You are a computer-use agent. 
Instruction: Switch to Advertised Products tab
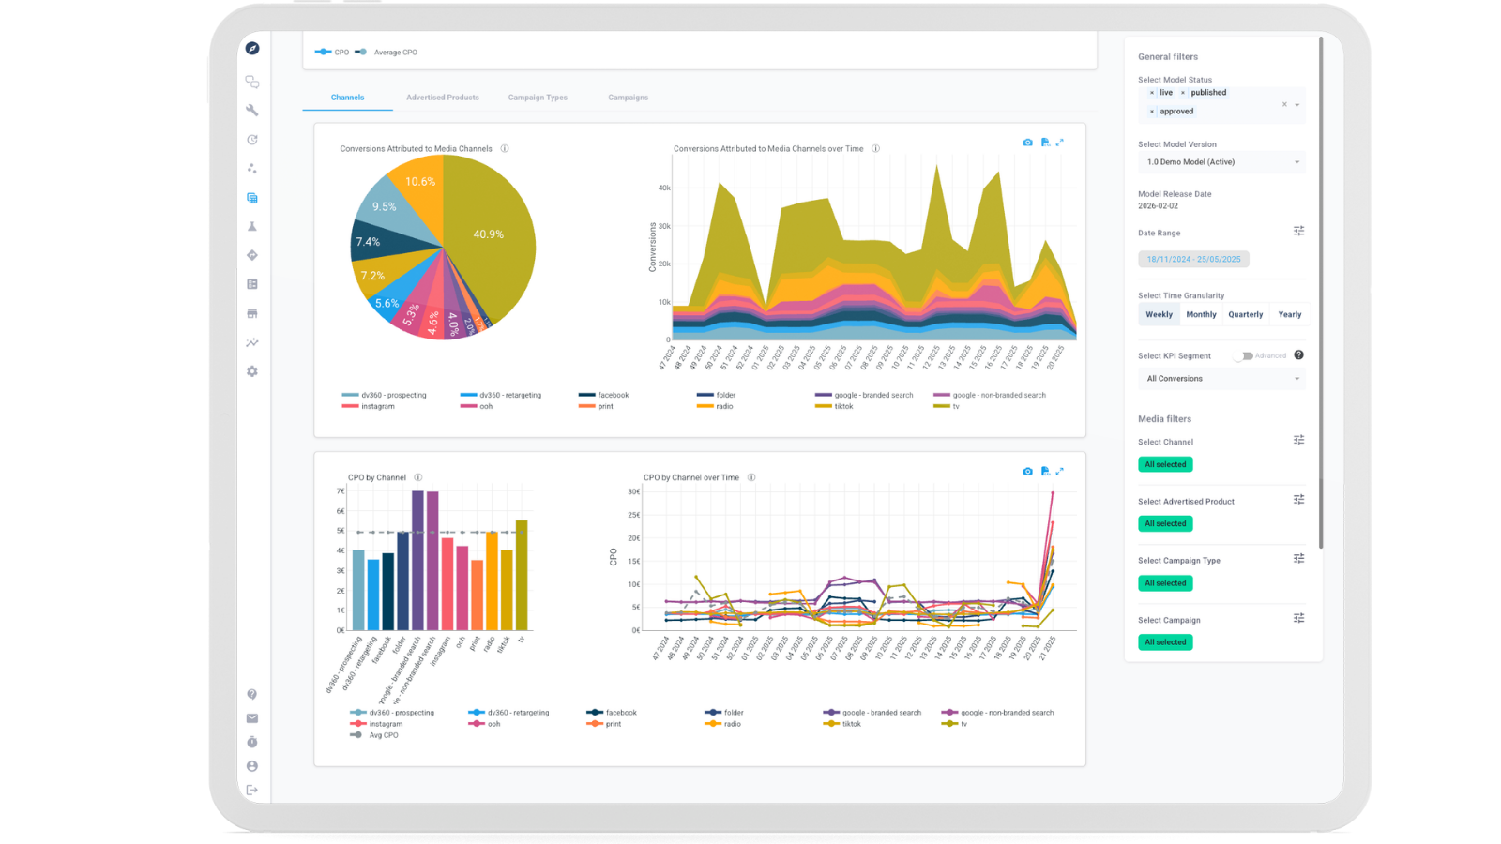click(443, 98)
